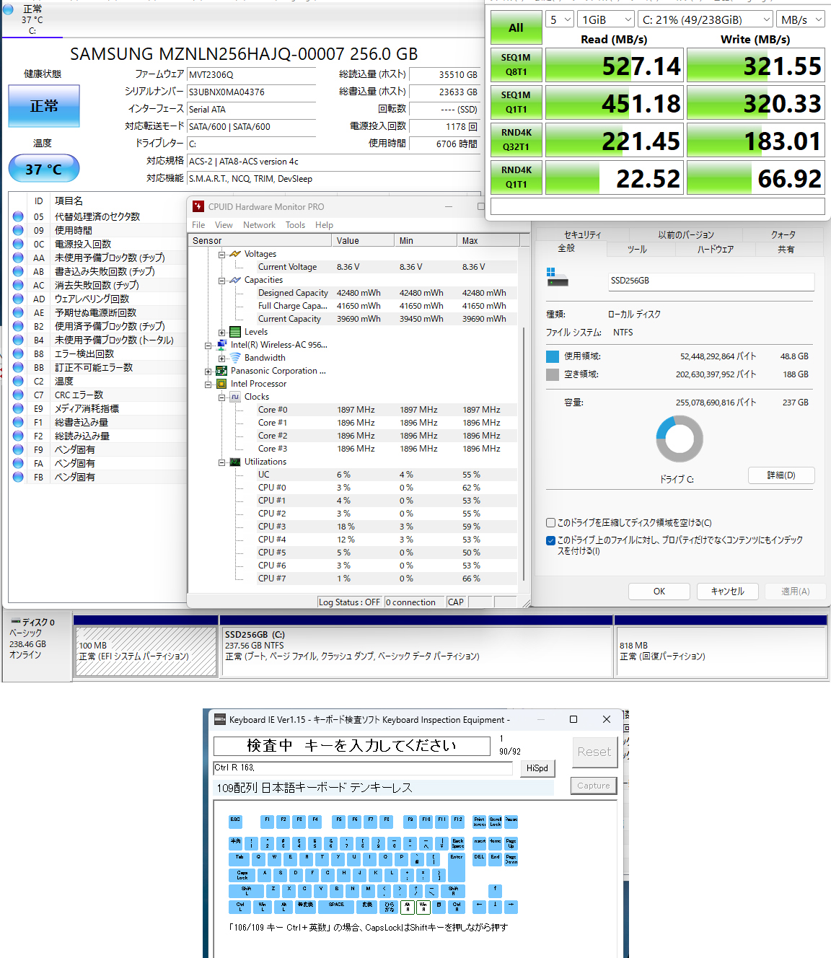
Task: Expand the Levels node plus box
Action: 221,333
